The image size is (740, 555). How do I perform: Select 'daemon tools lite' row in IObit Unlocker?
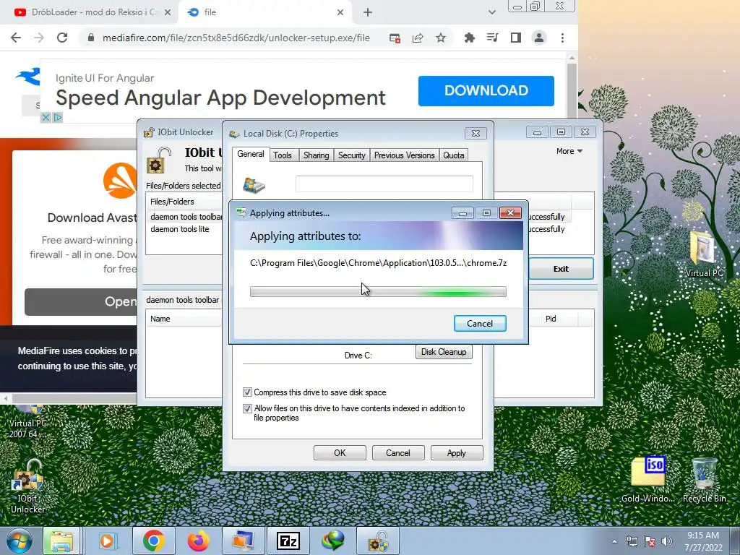(180, 229)
